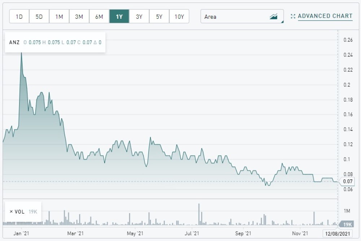Image resolution: width=361 pixels, height=241 pixels.
Task: Select the 1D time range tab
Action: (x=19, y=16)
